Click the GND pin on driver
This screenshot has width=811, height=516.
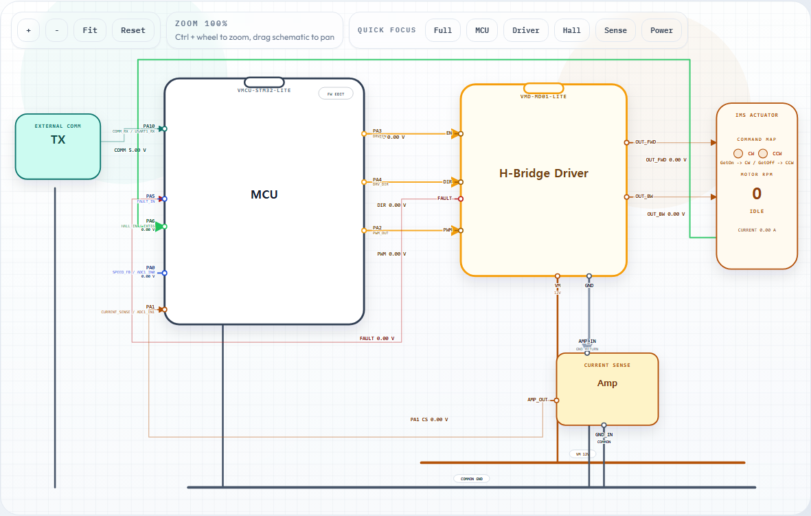589,276
